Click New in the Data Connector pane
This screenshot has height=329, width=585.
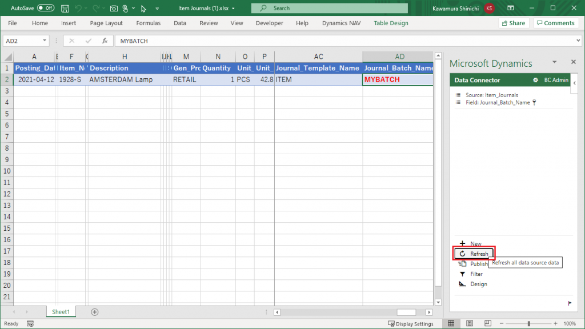coord(475,244)
